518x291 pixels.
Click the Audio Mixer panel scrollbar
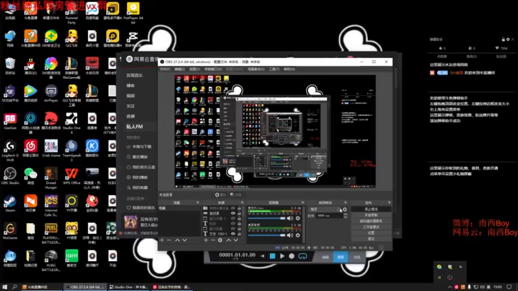click(x=303, y=224)
